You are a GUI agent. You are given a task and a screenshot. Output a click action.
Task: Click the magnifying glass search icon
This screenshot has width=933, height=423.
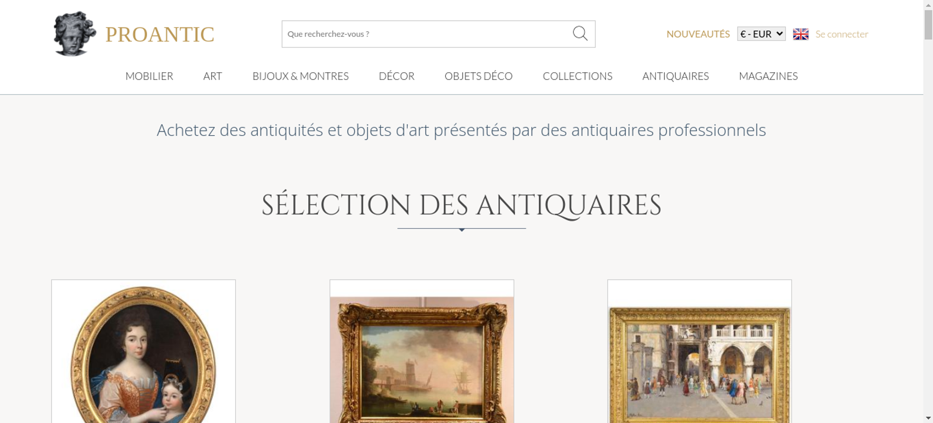tap(580, 34)
